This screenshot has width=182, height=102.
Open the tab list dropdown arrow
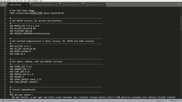179,4
